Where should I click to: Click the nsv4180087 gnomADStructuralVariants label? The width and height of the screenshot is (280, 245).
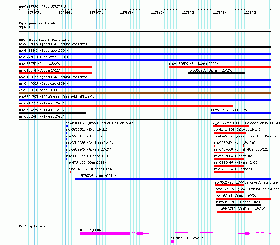tap(100, 123)
